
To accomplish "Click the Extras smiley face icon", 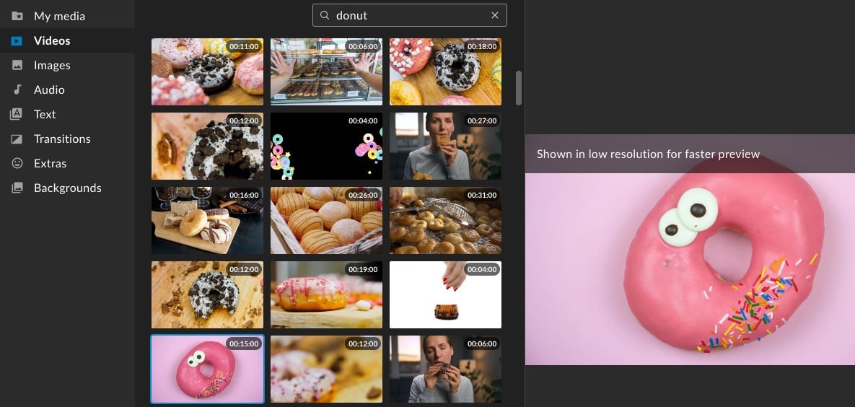I will (17, 164).
